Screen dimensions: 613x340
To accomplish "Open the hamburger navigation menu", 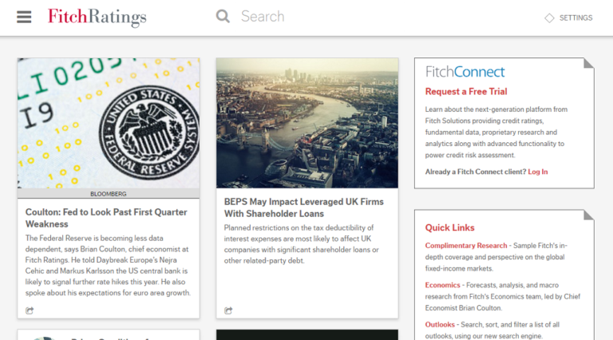I will tap(24, 17).
